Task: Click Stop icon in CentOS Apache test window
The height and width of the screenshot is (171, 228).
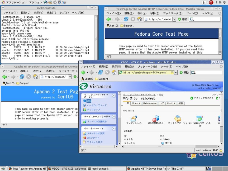Action: click(x=29, y=77)
